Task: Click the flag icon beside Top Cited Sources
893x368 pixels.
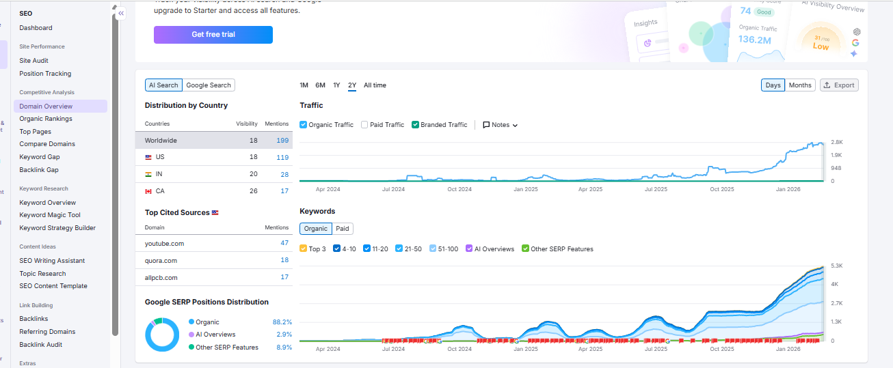Action: 215,213
